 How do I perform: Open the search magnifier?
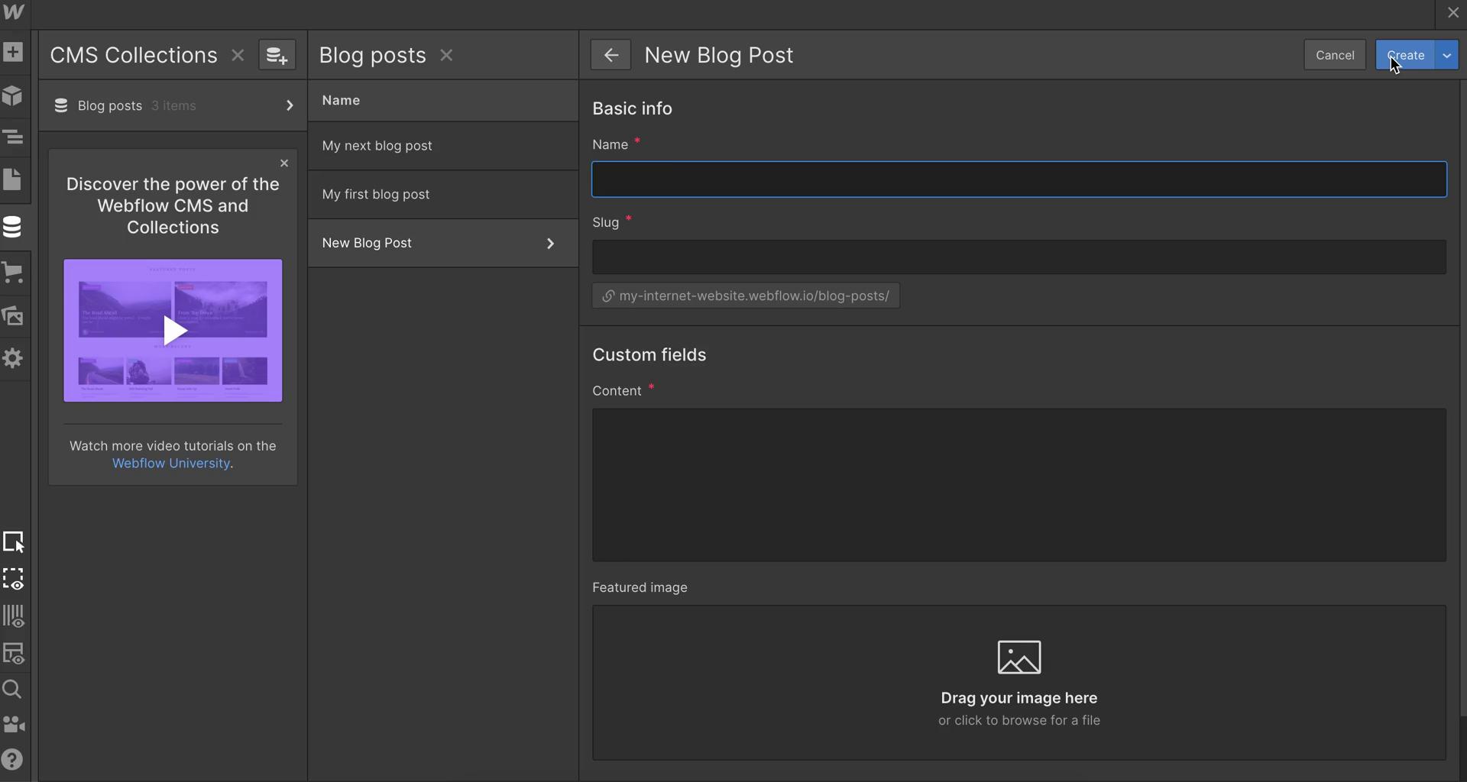tap(13, 690)
